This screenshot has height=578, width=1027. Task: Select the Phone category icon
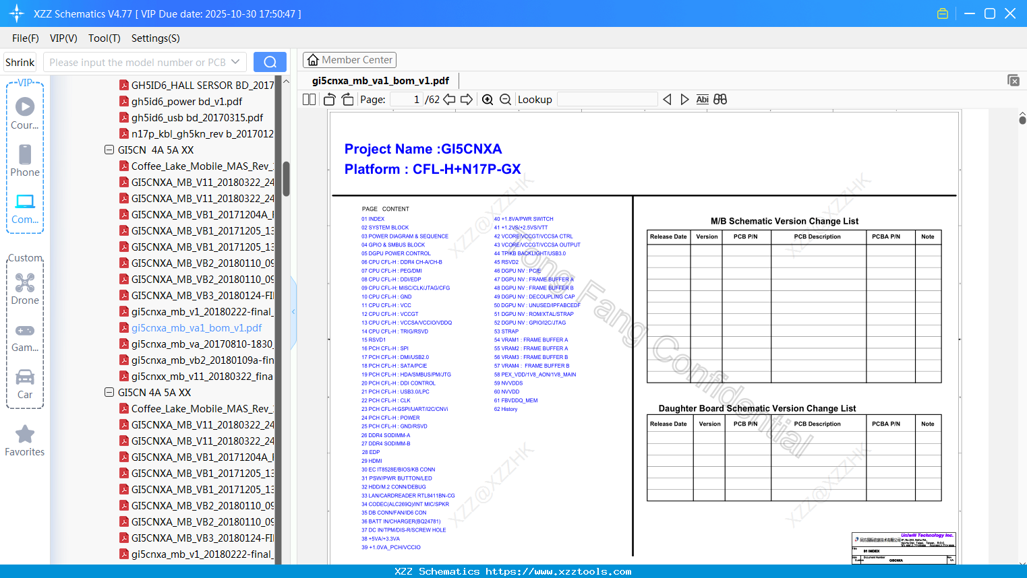click(25, 161)
